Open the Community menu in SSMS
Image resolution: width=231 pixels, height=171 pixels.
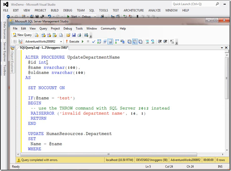(108, 28)
